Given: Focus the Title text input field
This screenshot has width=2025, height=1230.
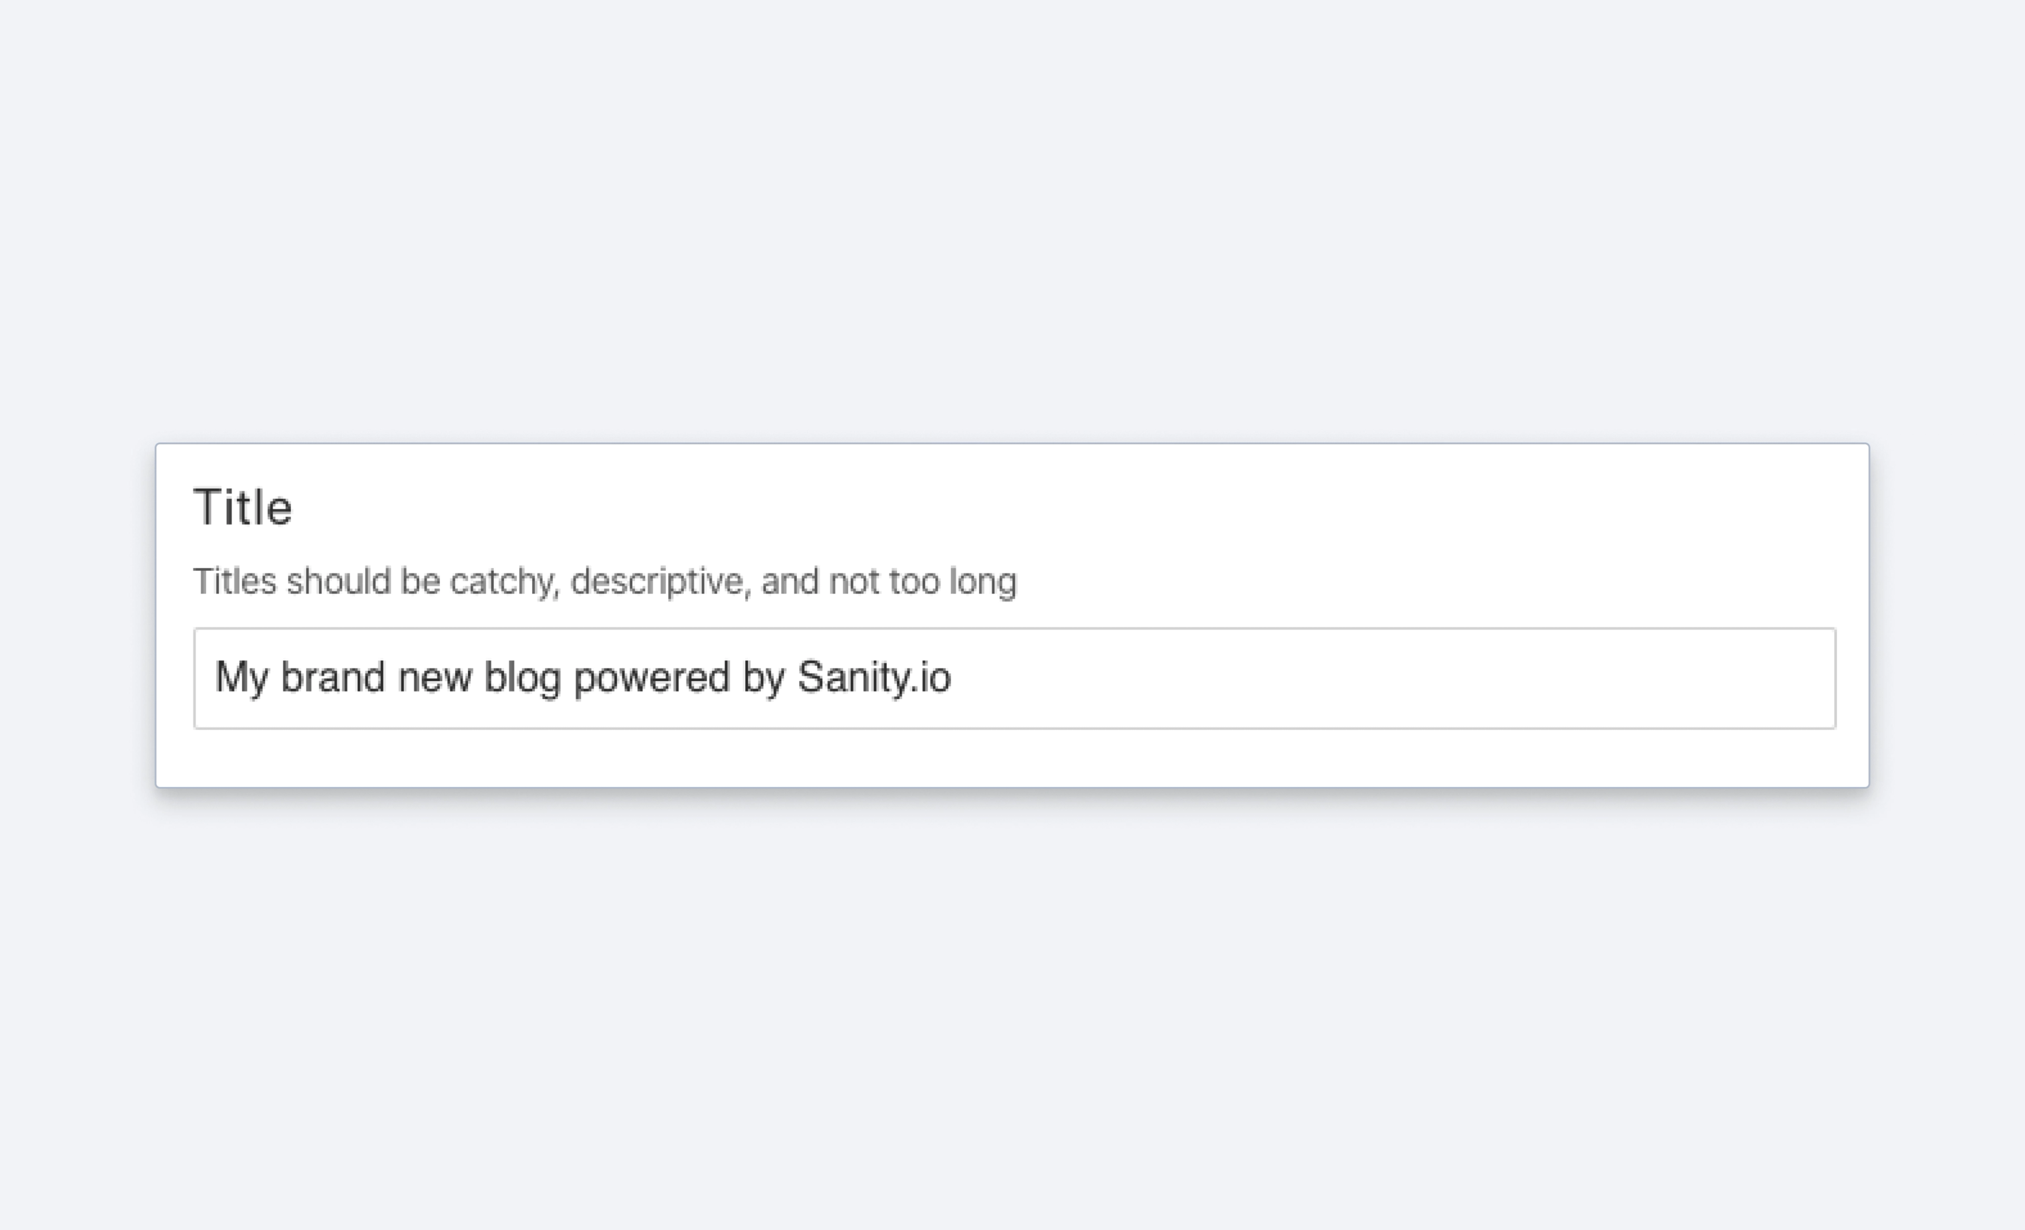Looking at the screenshot, I should click(1014, 678).
